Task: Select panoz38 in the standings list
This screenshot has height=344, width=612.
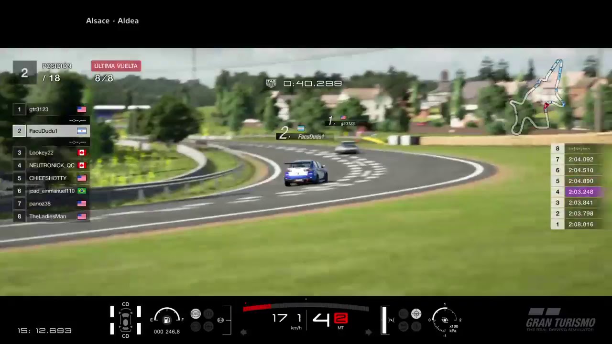Action: 51,204
